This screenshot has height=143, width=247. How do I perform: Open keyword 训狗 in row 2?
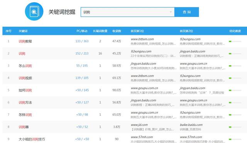[22, 53]
